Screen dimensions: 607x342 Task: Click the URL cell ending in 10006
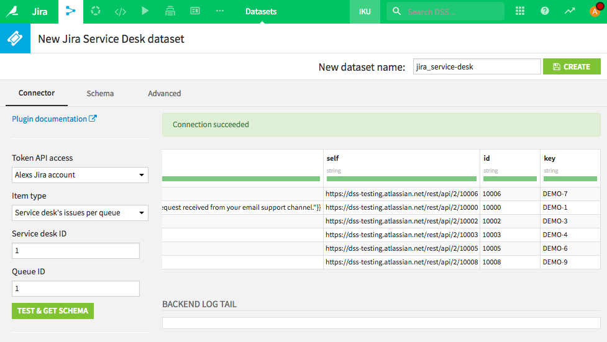coord(401,194)
